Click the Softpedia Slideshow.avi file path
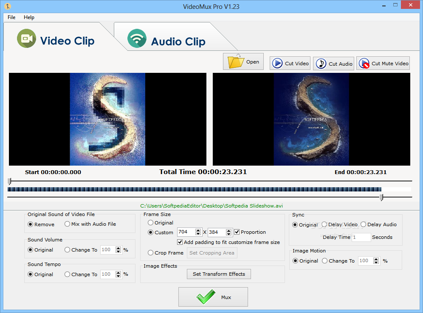423x313 pixels. pyautogui.click(x=211, y=206)
